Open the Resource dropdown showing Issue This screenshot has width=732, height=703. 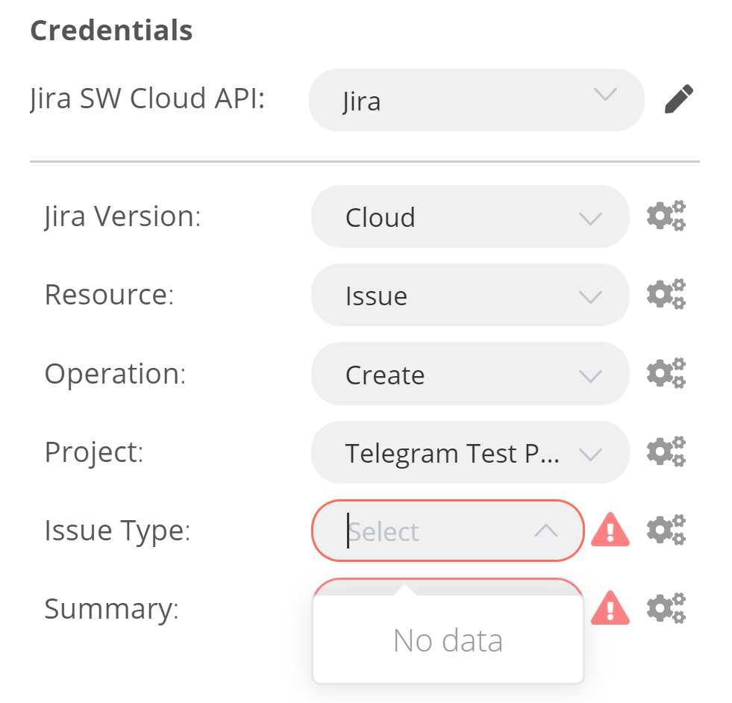point(470,295)
